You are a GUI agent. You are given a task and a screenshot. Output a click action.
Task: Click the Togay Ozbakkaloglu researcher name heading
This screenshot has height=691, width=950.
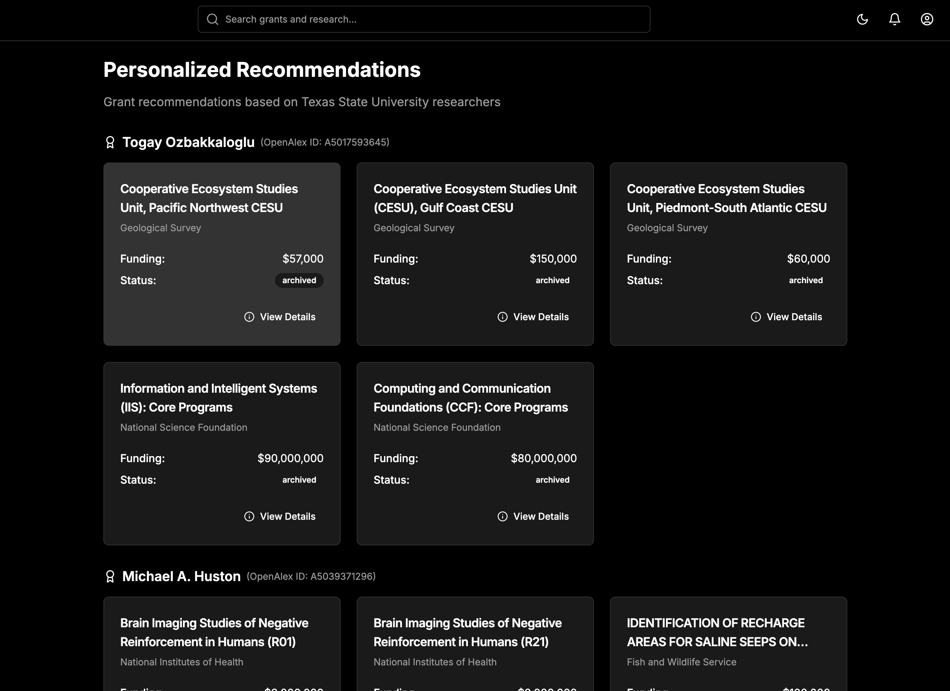coord(188,143)
